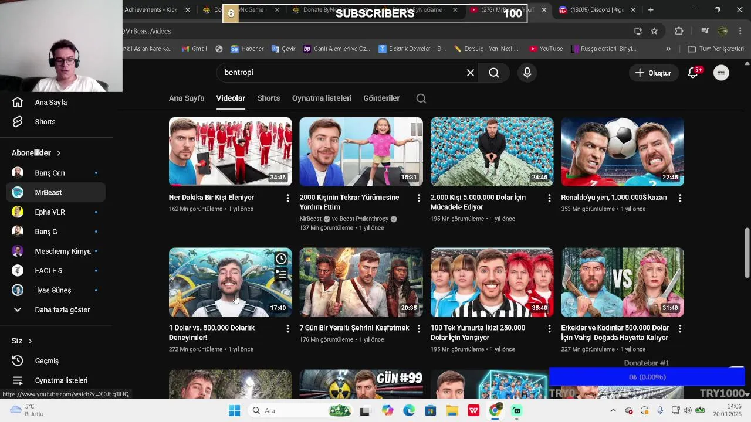
Task: Open File Explorer from taskbar
Action: [452, 410]
